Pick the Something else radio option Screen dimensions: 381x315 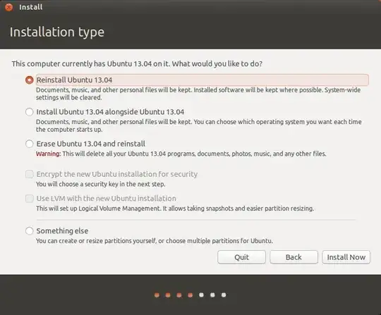pos(30,231)
